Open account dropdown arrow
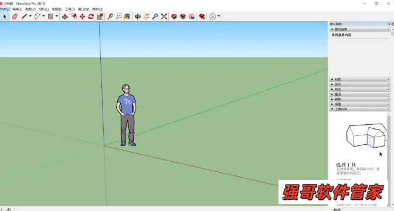Viewport: 394px width, 211px height. (219, 16)
